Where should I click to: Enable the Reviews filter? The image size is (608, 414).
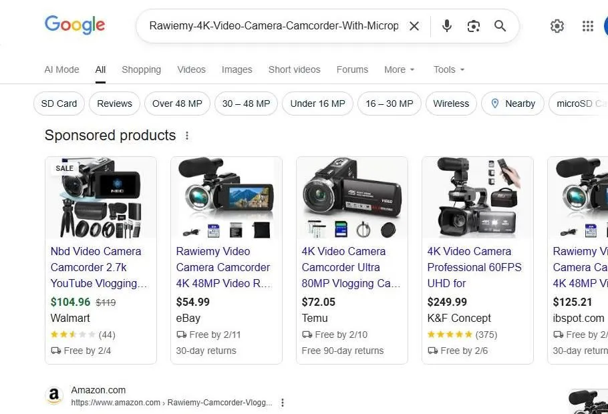114,103
